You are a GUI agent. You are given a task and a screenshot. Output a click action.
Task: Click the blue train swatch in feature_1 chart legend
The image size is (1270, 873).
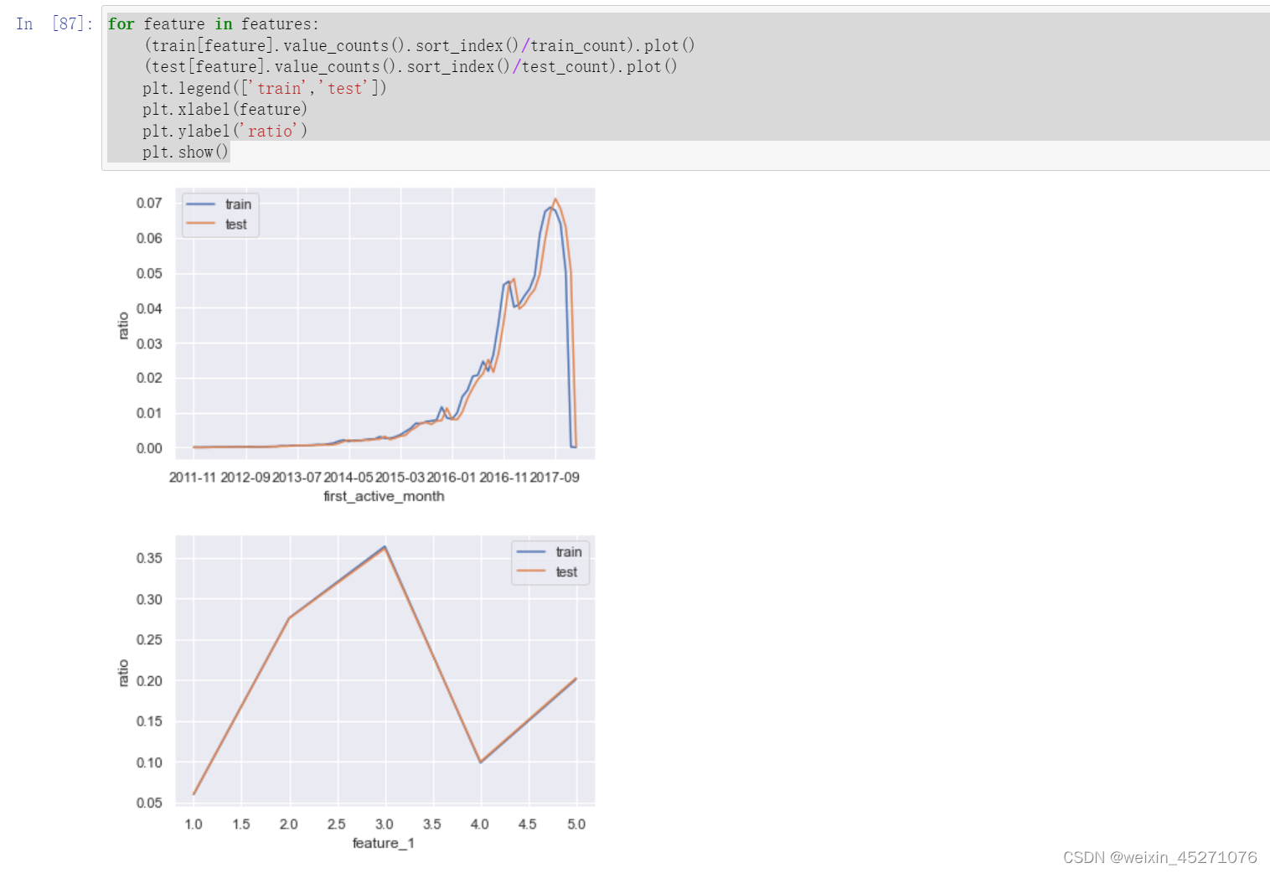pyautogui.click(x=531, y=552)
